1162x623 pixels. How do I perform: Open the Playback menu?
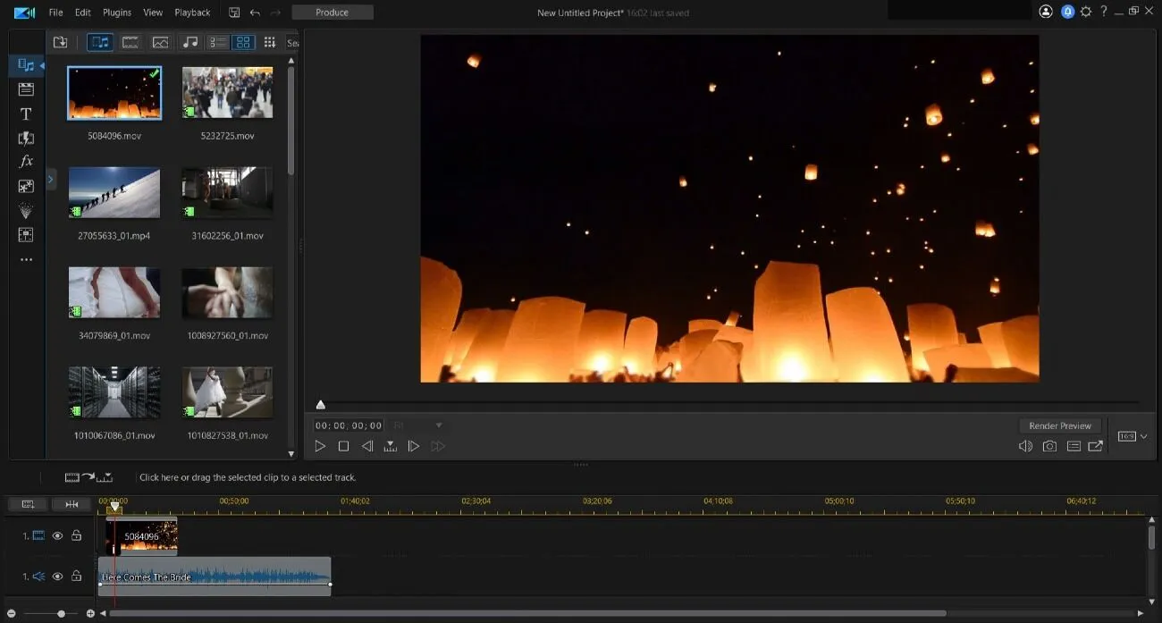[x=192, y=13]
